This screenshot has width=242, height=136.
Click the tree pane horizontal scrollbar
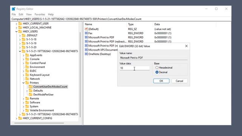pyautogui.click(x=39, y=123)
